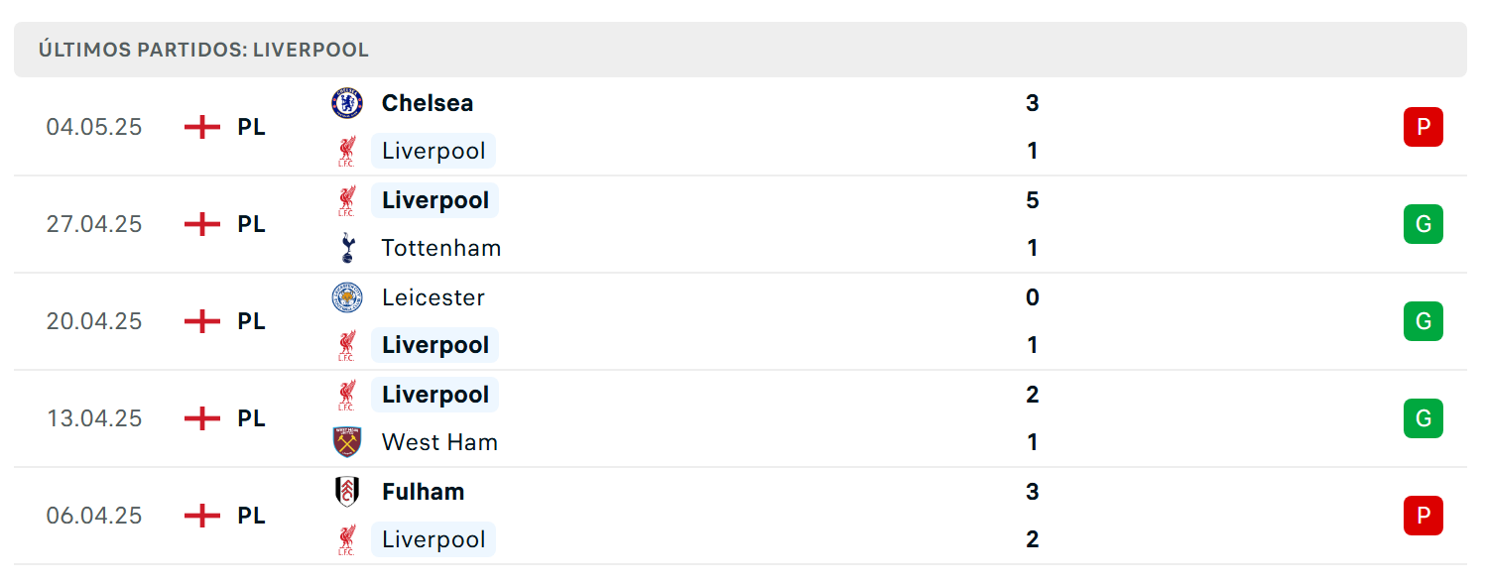Click red P badge for Fulham match

pyautogui.click(x=1423, y=516)
